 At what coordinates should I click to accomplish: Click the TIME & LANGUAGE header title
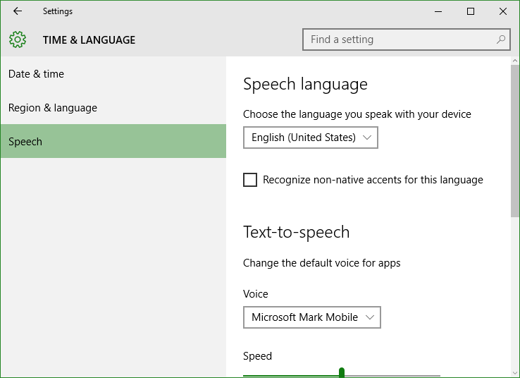pos(89,39)
